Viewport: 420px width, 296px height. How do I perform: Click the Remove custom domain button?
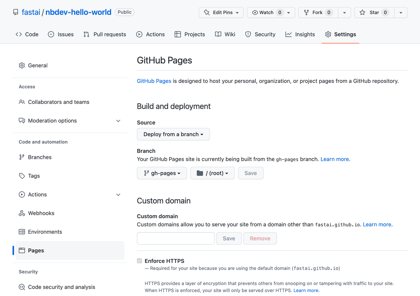260,238
